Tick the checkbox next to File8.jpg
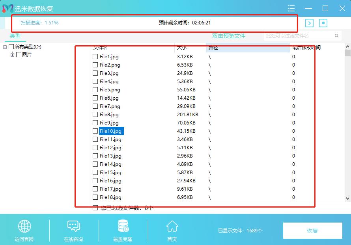The width and height of the screenshot is (351, 245). point(95,115)
